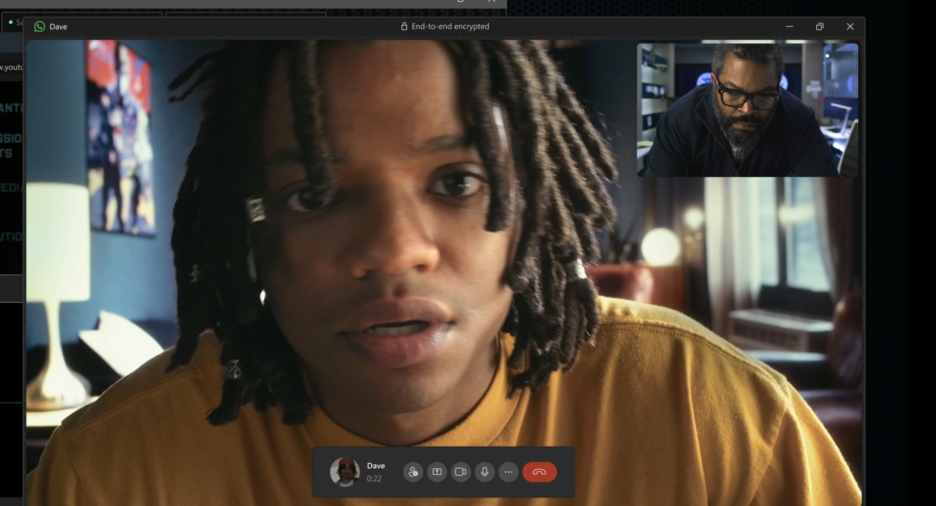Select the End-to-end encrypted label
Image resolution: width=936 pixels, height=506 pixels.
click(x=450, y=26)
